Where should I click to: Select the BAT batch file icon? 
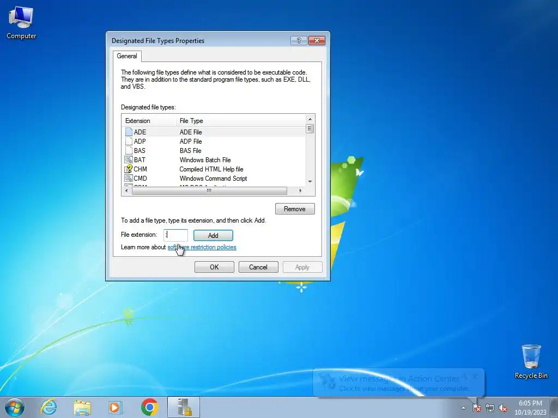[x=129, y=159]
